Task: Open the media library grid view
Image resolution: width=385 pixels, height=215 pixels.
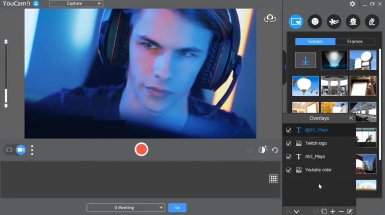Action: 274,179
